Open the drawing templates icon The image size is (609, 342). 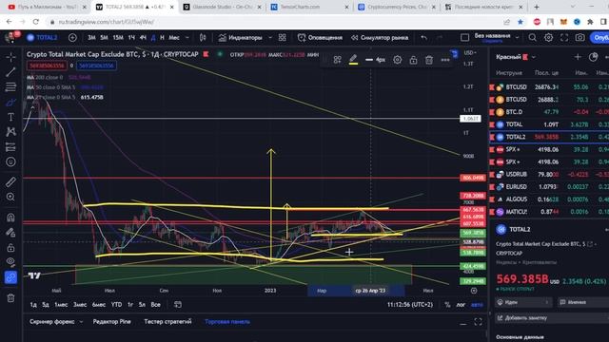[x=337, y=60]
